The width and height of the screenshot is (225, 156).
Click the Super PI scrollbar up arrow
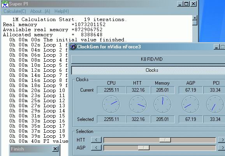pos(195,18)
